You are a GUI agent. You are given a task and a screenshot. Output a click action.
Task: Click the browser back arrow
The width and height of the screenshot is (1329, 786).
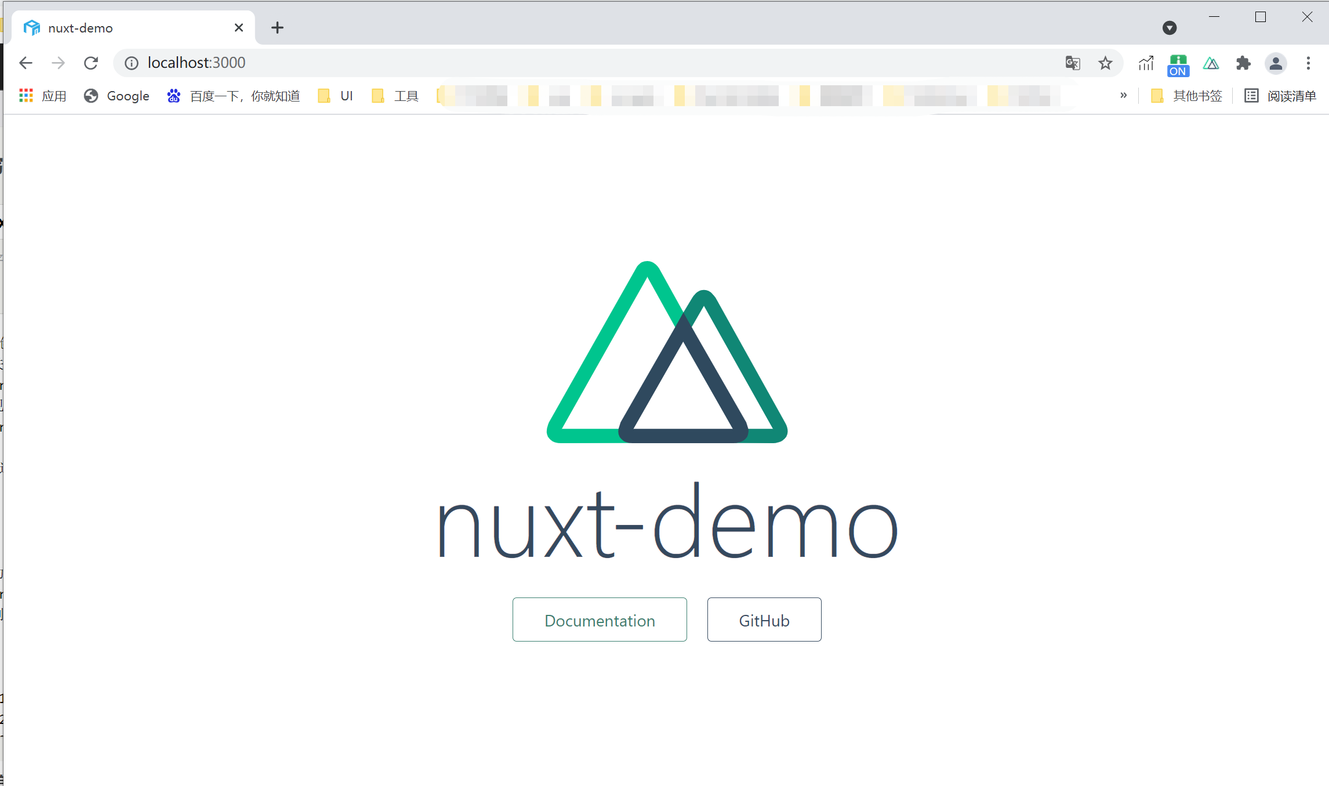click(x=26, y=63)
